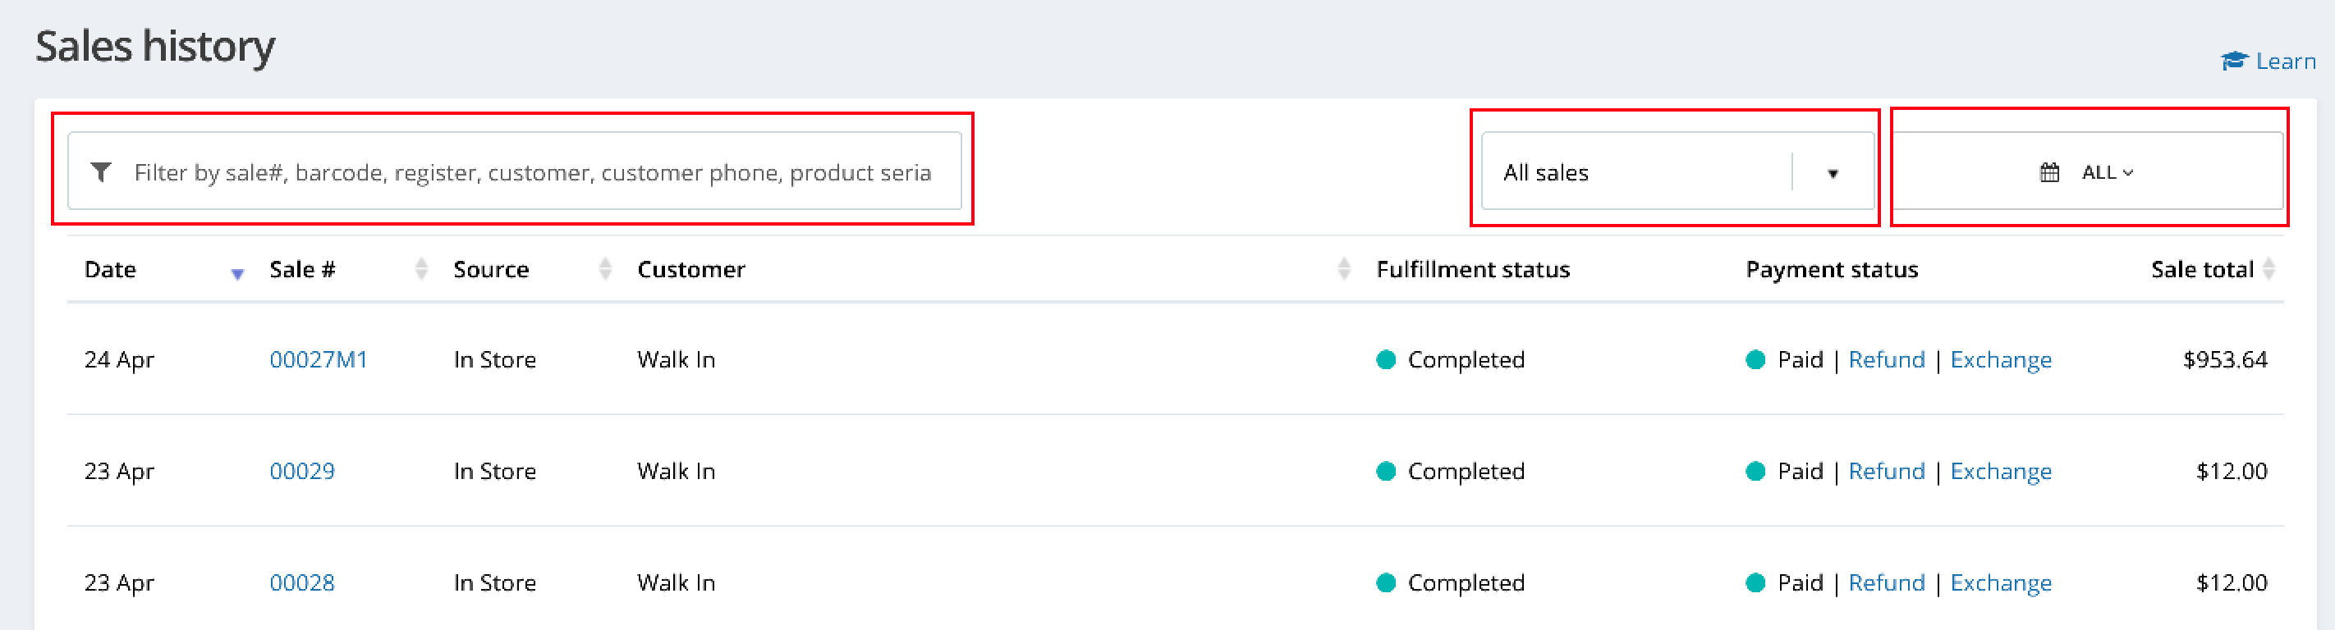Focus the sales filter search field
Screen dimensions: 2335x630
531,172
